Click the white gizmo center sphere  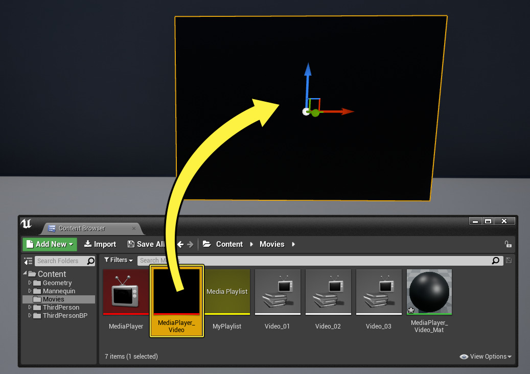(x=306, y=112)
